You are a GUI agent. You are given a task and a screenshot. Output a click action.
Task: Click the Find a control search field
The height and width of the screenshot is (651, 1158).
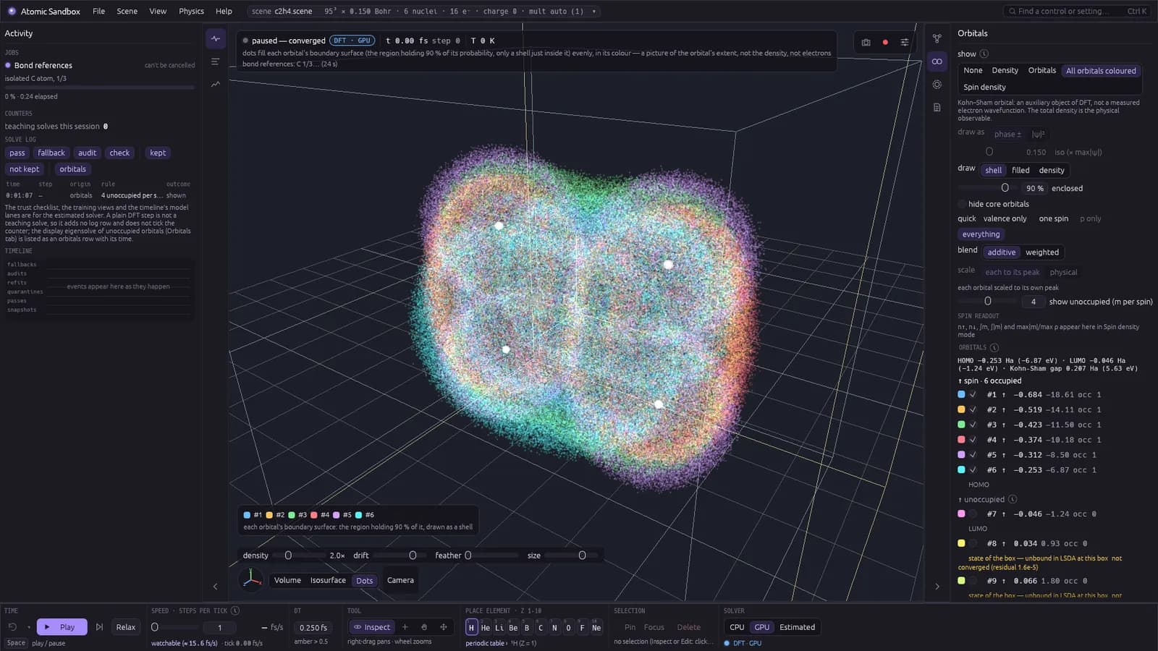pos(1076,12)
